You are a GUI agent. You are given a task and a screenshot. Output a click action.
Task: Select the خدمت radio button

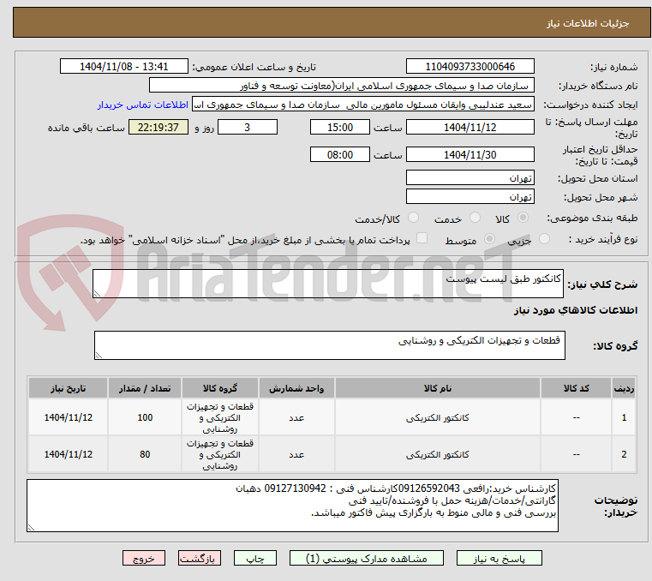tap(475, 218)
